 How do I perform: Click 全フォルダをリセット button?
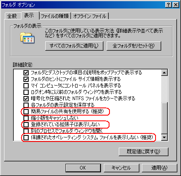pos(134,46)
